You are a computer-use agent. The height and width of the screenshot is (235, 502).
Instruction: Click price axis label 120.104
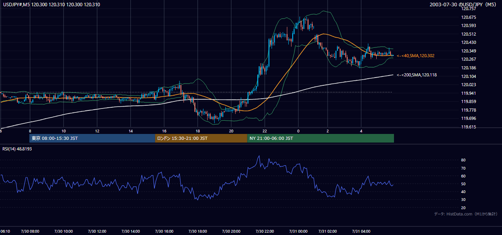[x=469, y=76]
